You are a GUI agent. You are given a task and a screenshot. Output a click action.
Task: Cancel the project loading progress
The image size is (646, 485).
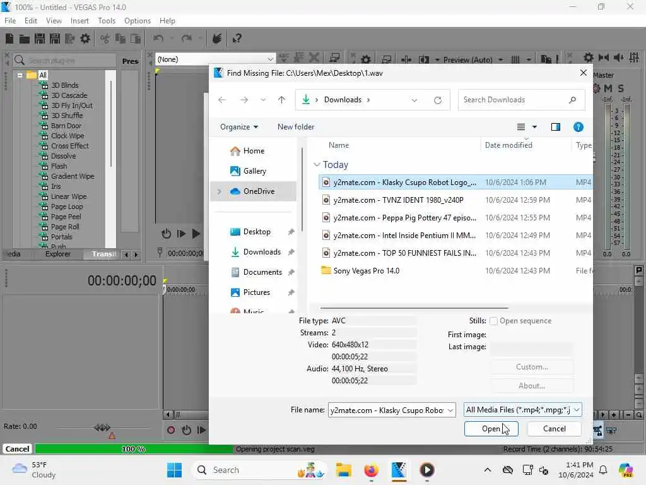pos(17,449)
